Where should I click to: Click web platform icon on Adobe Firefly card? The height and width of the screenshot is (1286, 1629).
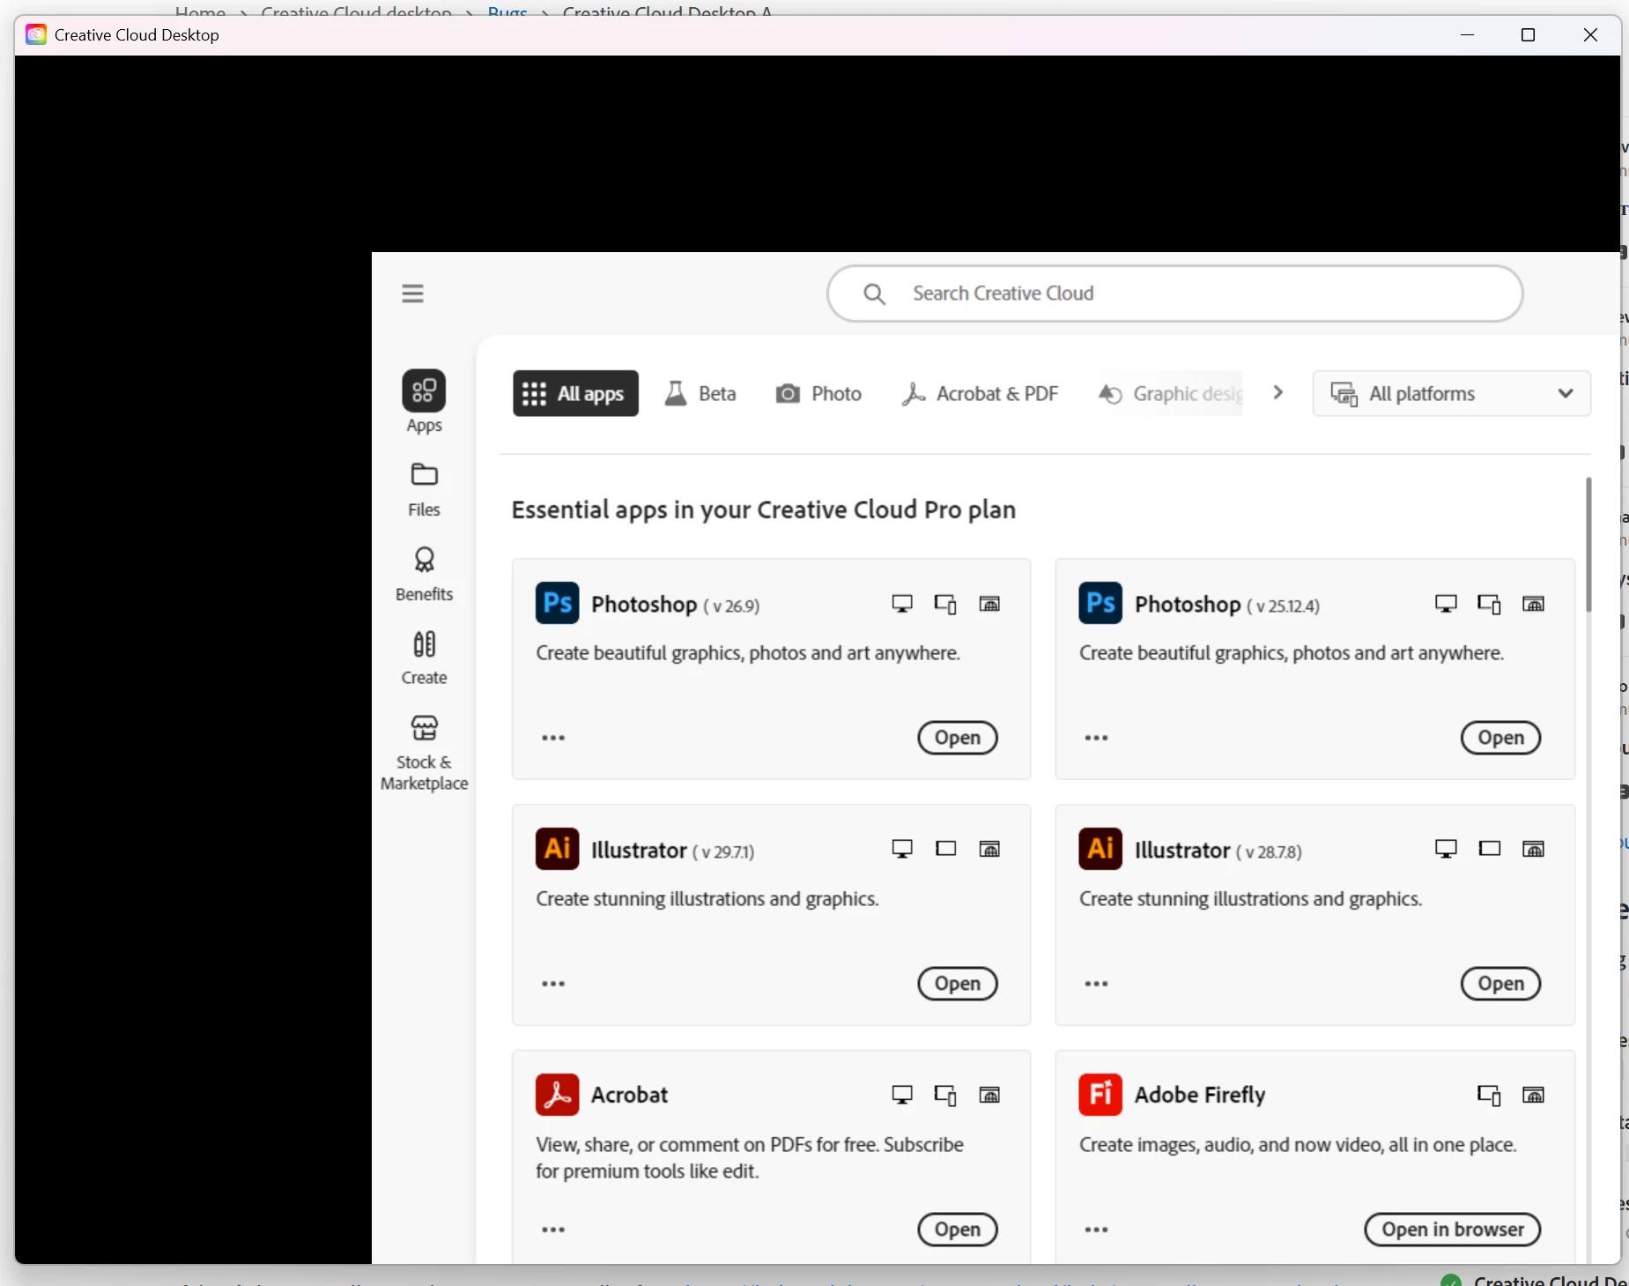[x=1533, y=1095]
